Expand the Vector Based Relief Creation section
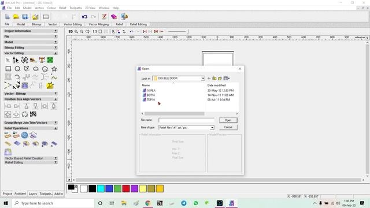Viewport: 370px width, 208px height. (x=55, y=158)
